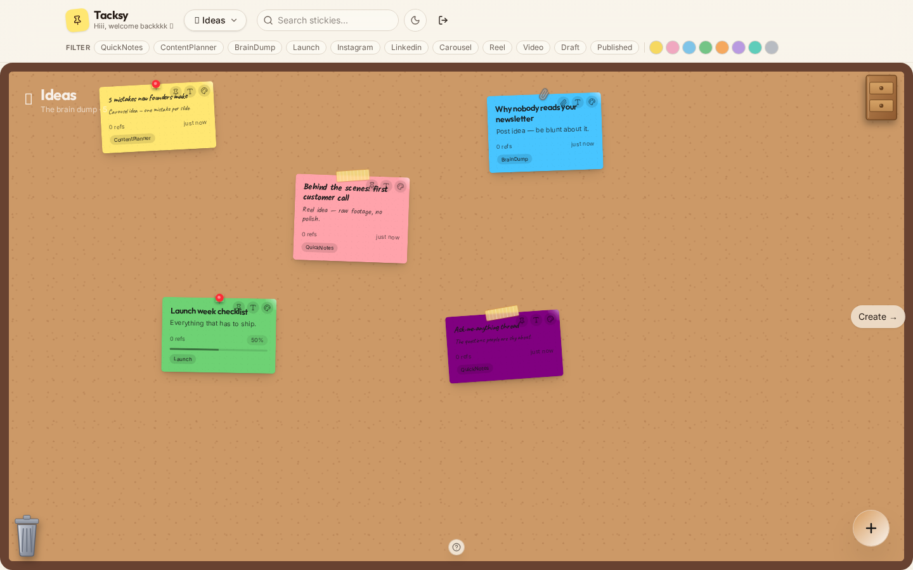Open palette icon on blue newsletter sticky
Screen dimensions: 913x570
point(592,101)
